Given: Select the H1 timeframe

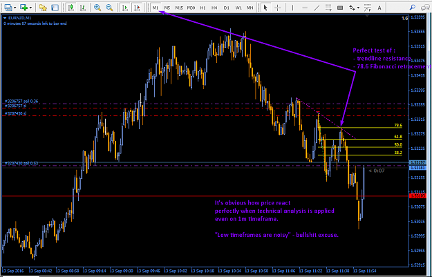Looking at the screenshot, I should click(x=203, y=8).
